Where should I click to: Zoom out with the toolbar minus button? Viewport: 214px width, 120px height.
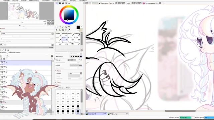119,3
